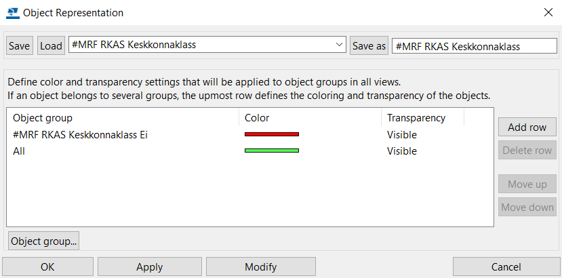Open the Visible transparency dropdown for the Keskkonnaklass Ei row
The width and height of the screenshot is (562, 278).
click(x=402, y=135)
